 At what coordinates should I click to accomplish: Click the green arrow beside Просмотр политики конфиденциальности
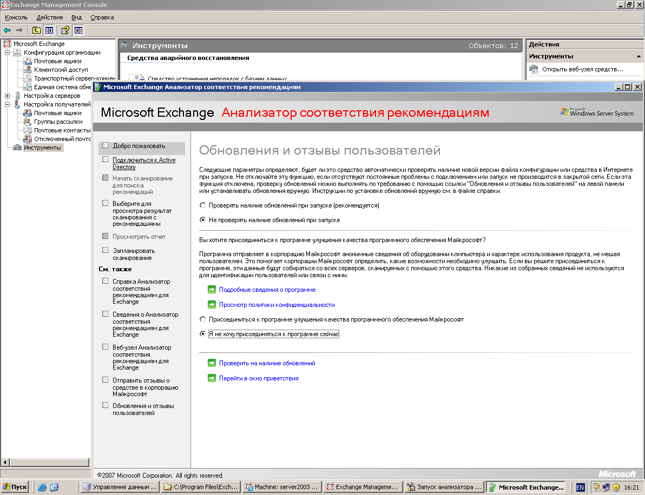click(212, 305)
